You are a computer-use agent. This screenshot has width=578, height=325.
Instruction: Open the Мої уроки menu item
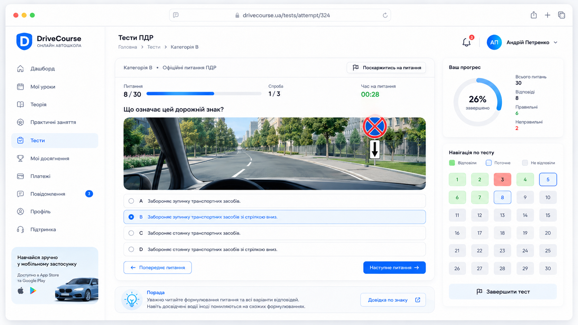[55, 87]
